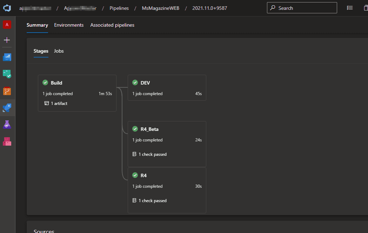368x233 pixels.
Task: Open the MsMagazineWEB breadcrumb link
Action: pos(160,8)
